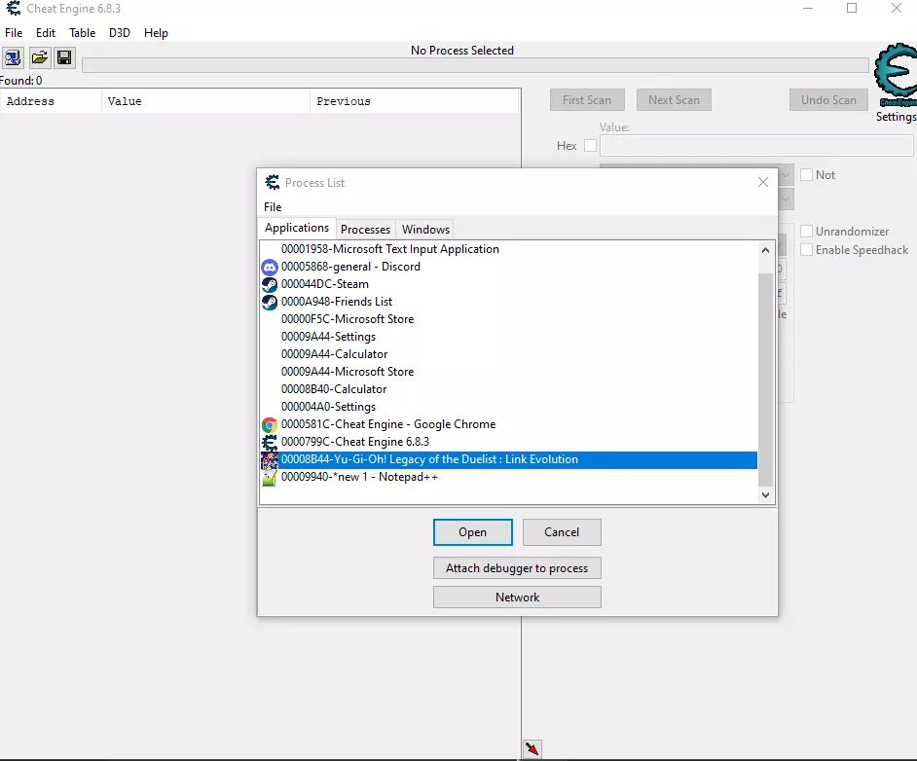Click the Discord icon in process list
Image resolution: width=917 pixels, height=761 pixels.
click(x=269, y=267)
